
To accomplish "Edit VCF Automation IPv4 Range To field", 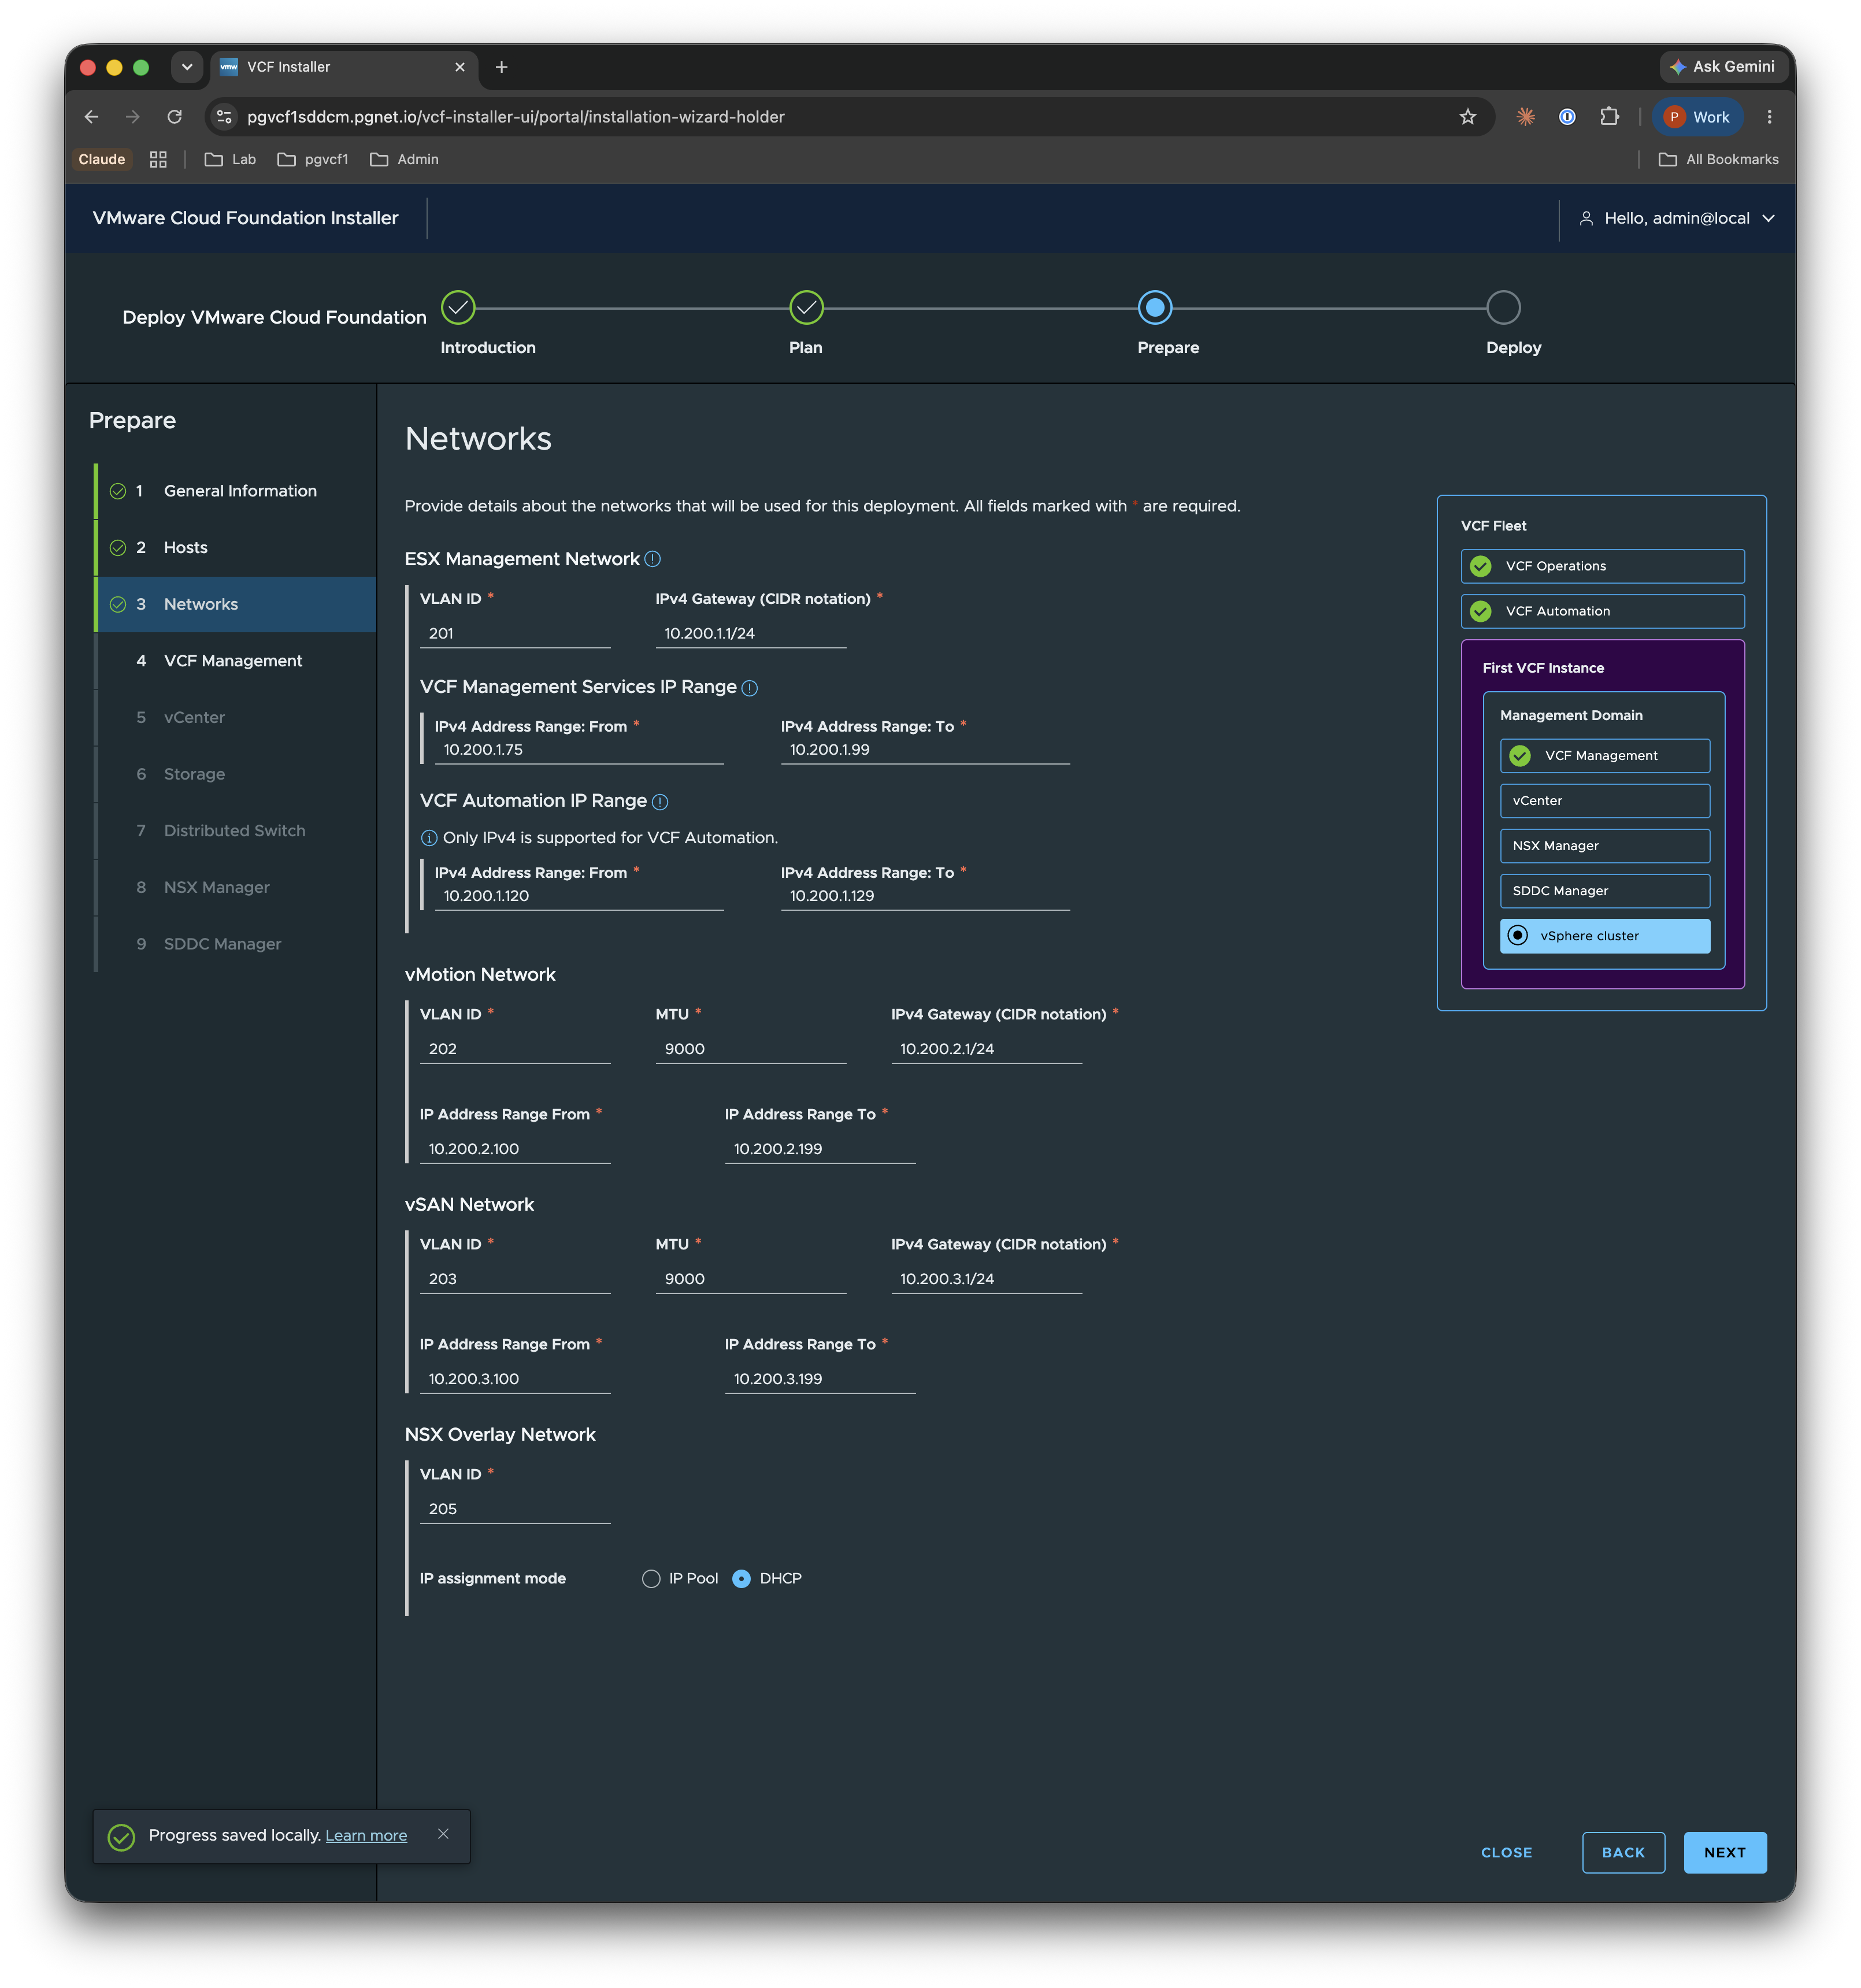I will click(925, 896).
